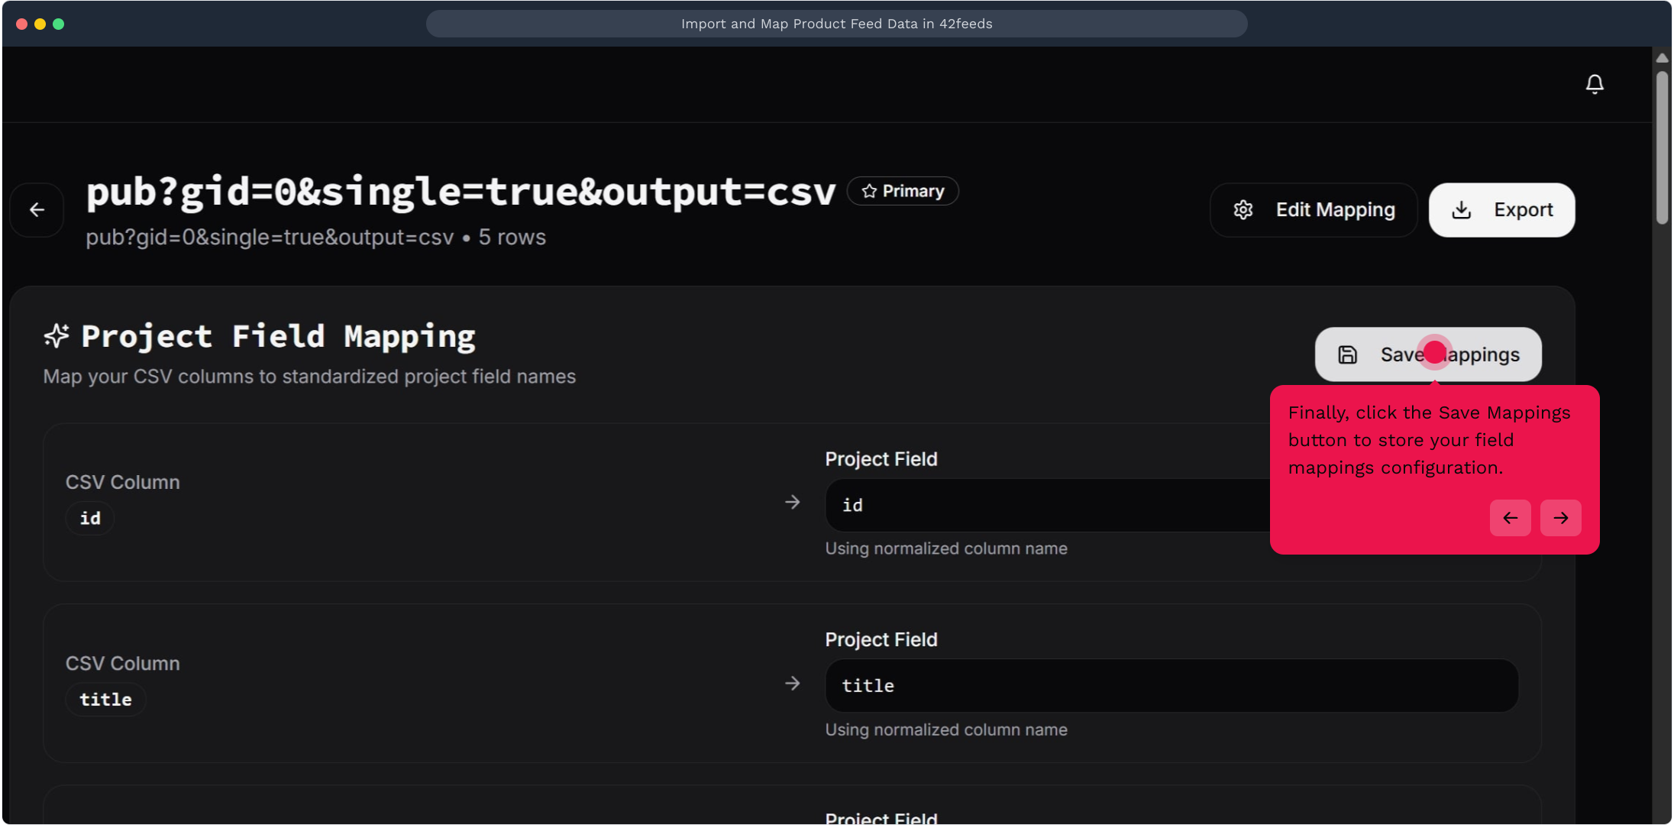The image size is (1674, 825).
Task: Go to previous tutorial step arrow
Action: [x=1510, y=518]
